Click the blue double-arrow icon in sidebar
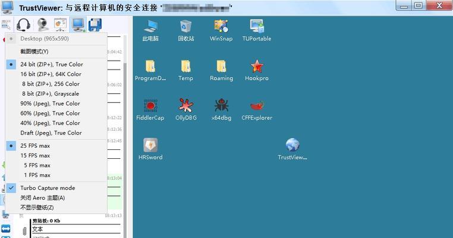This screenshot has width=453, height=238. pyautogui.click(x=6, y=228)
